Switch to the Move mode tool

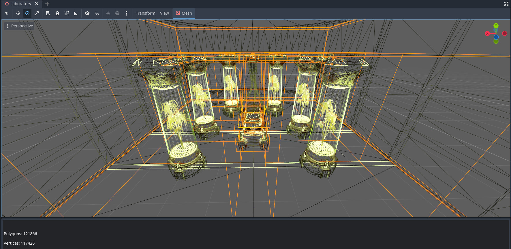tap(18, 13)
